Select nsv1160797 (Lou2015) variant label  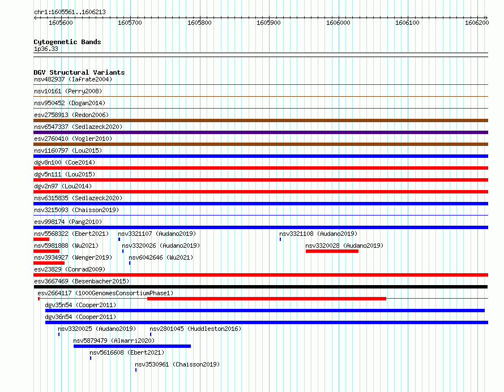(x=68, y=150)
